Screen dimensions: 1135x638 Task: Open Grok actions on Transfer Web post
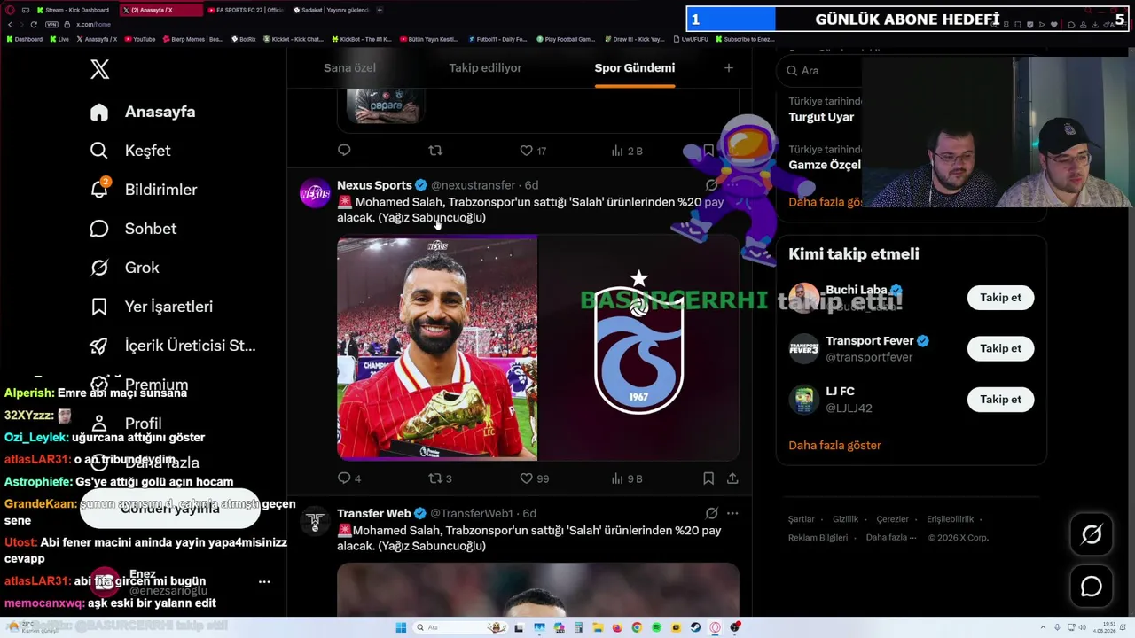(x=711, y=513)
